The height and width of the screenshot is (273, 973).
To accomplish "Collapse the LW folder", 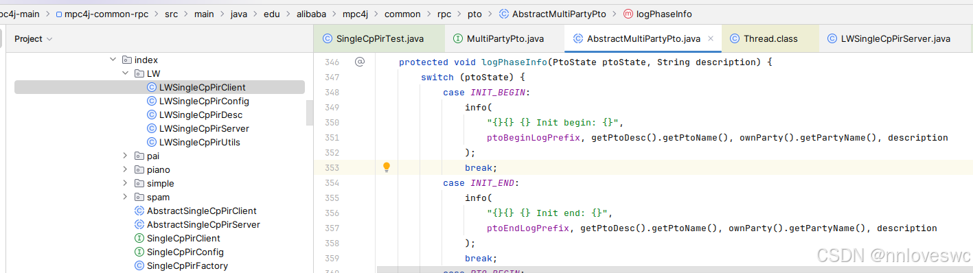I will point(126,73).
